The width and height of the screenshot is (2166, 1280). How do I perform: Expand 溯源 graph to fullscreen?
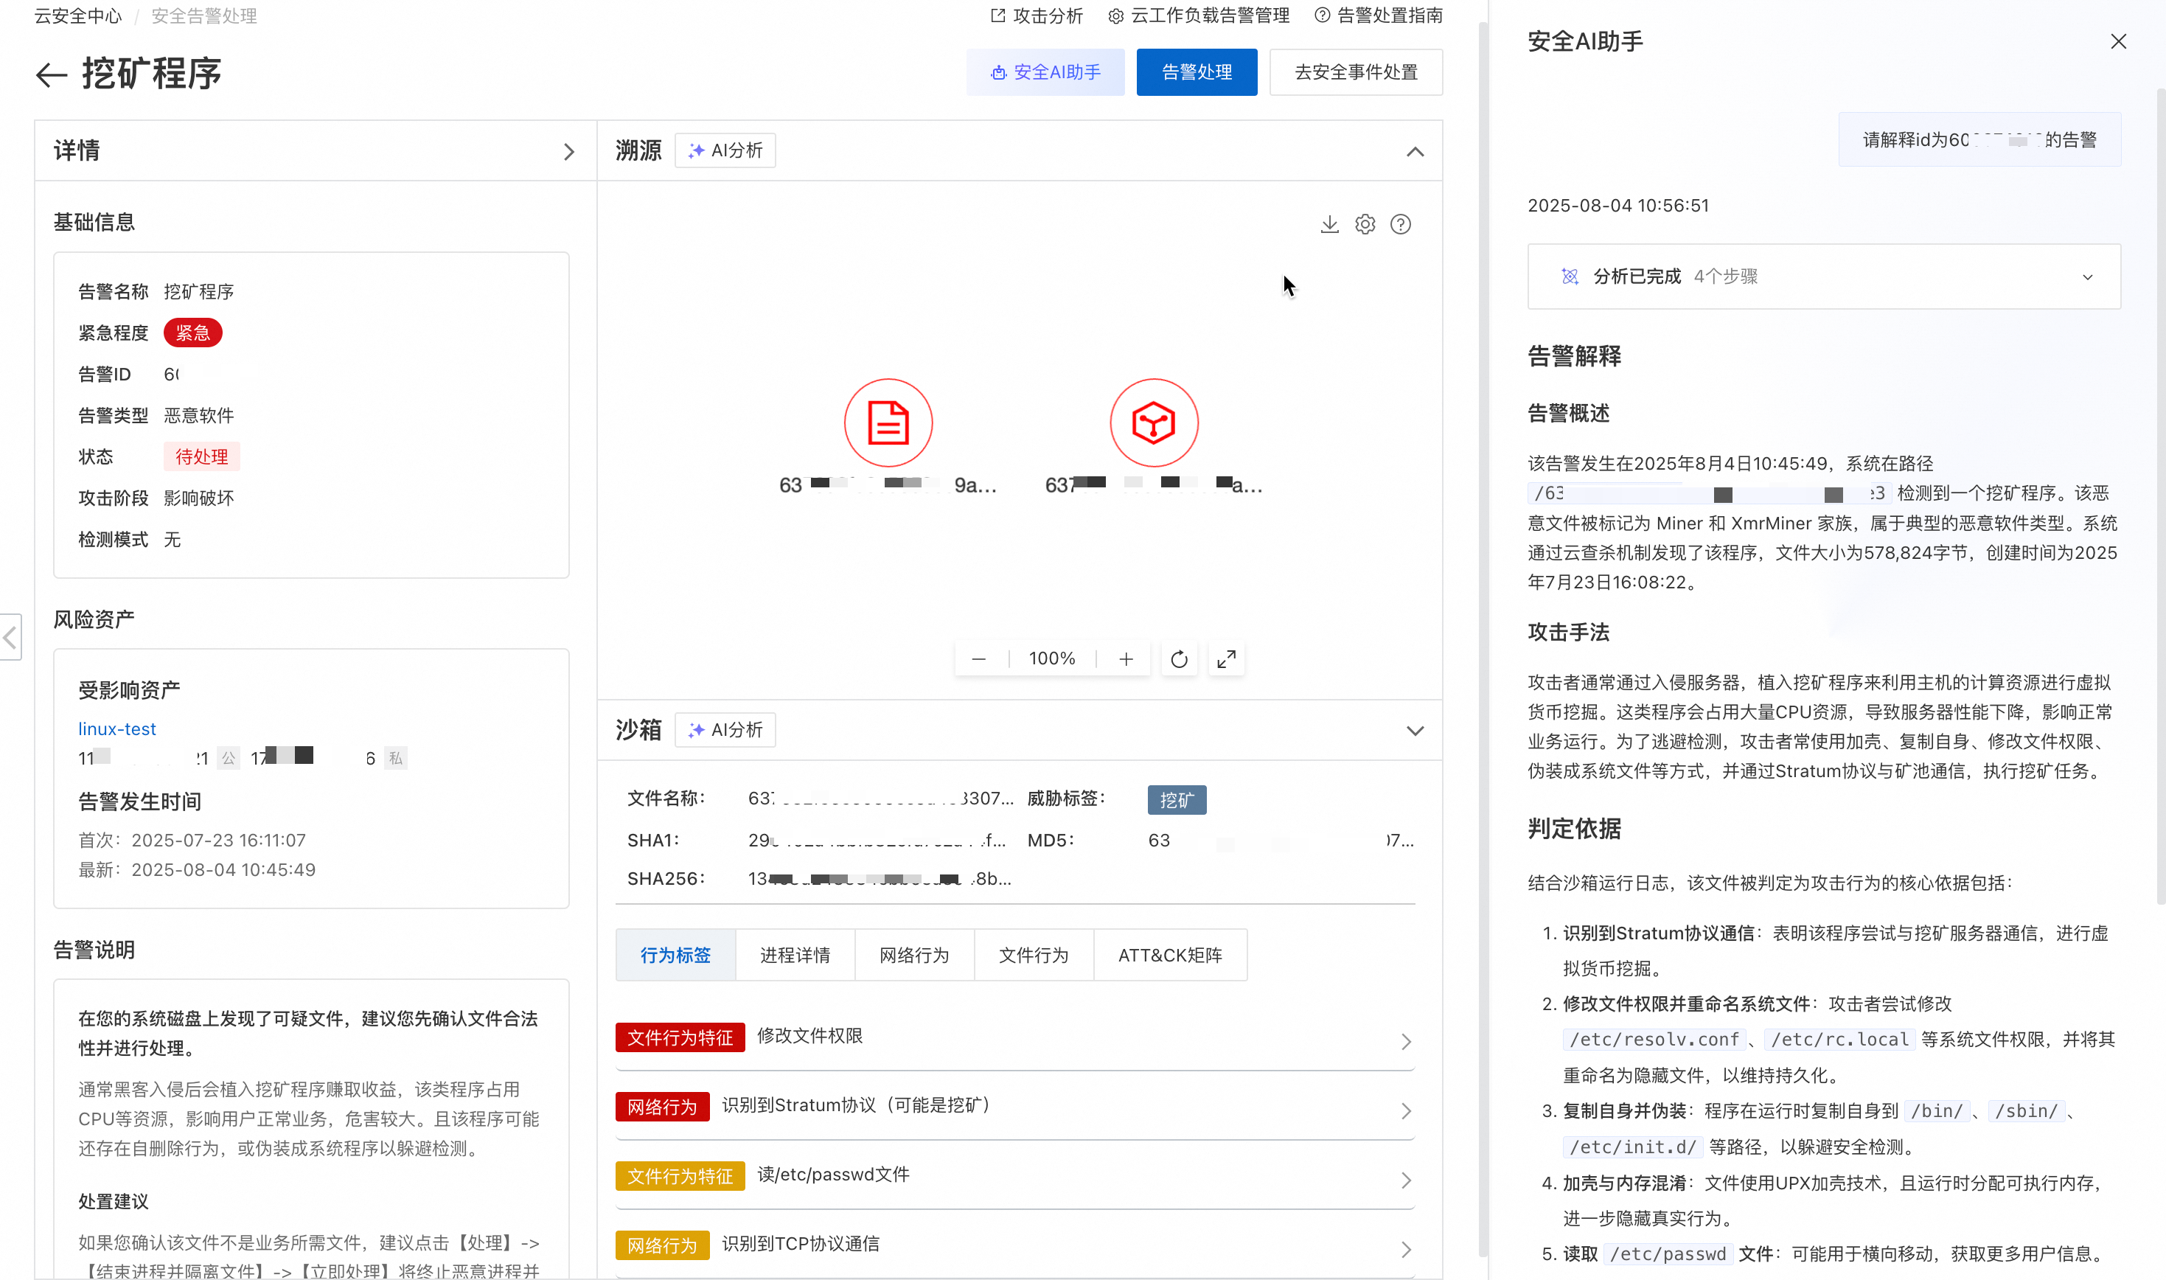pyautogui.click(x=1226, y=659)
